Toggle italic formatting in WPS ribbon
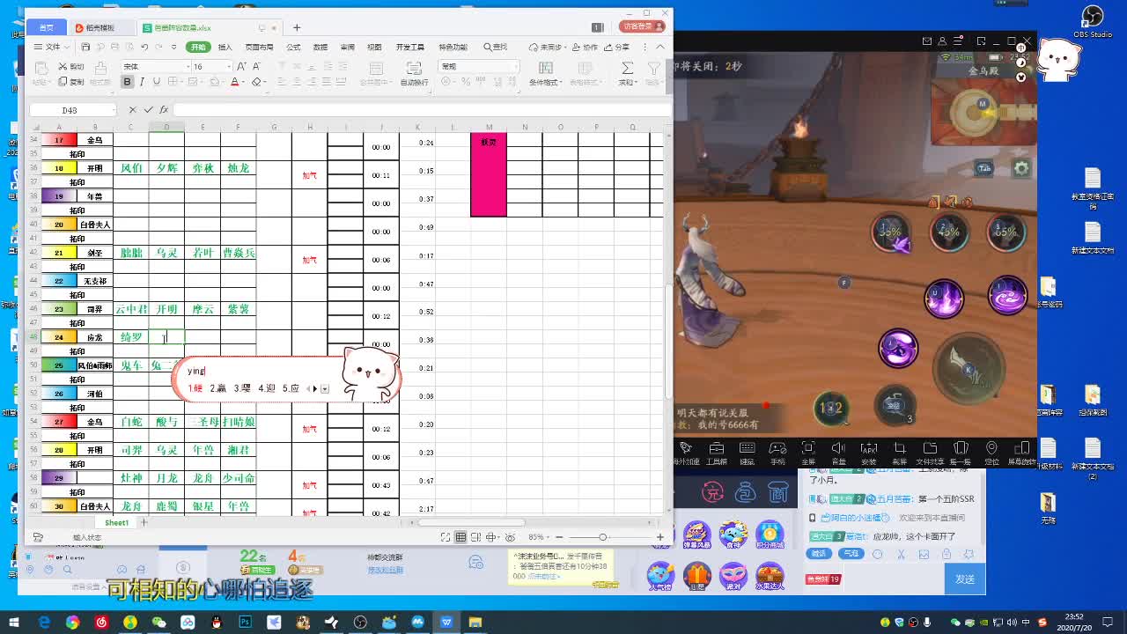The image size is (1127, 634). click(x=142, y=82)
